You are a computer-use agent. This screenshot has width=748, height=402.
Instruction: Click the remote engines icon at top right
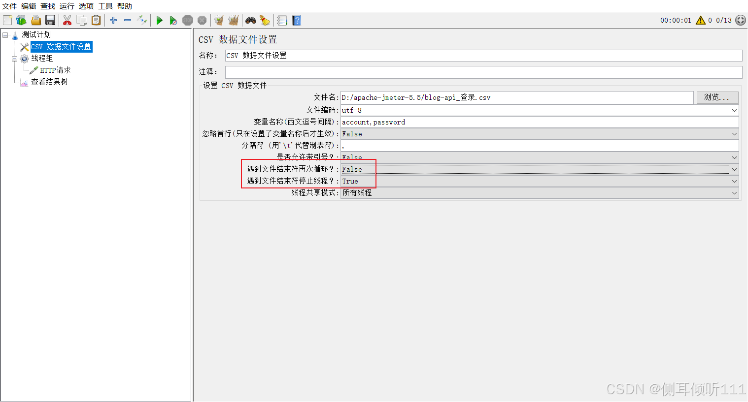click(x=741, y=20)
